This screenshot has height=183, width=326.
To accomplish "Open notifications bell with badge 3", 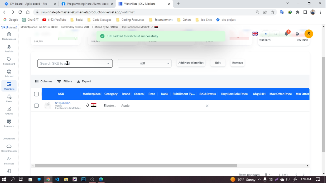I will (287, 34).
